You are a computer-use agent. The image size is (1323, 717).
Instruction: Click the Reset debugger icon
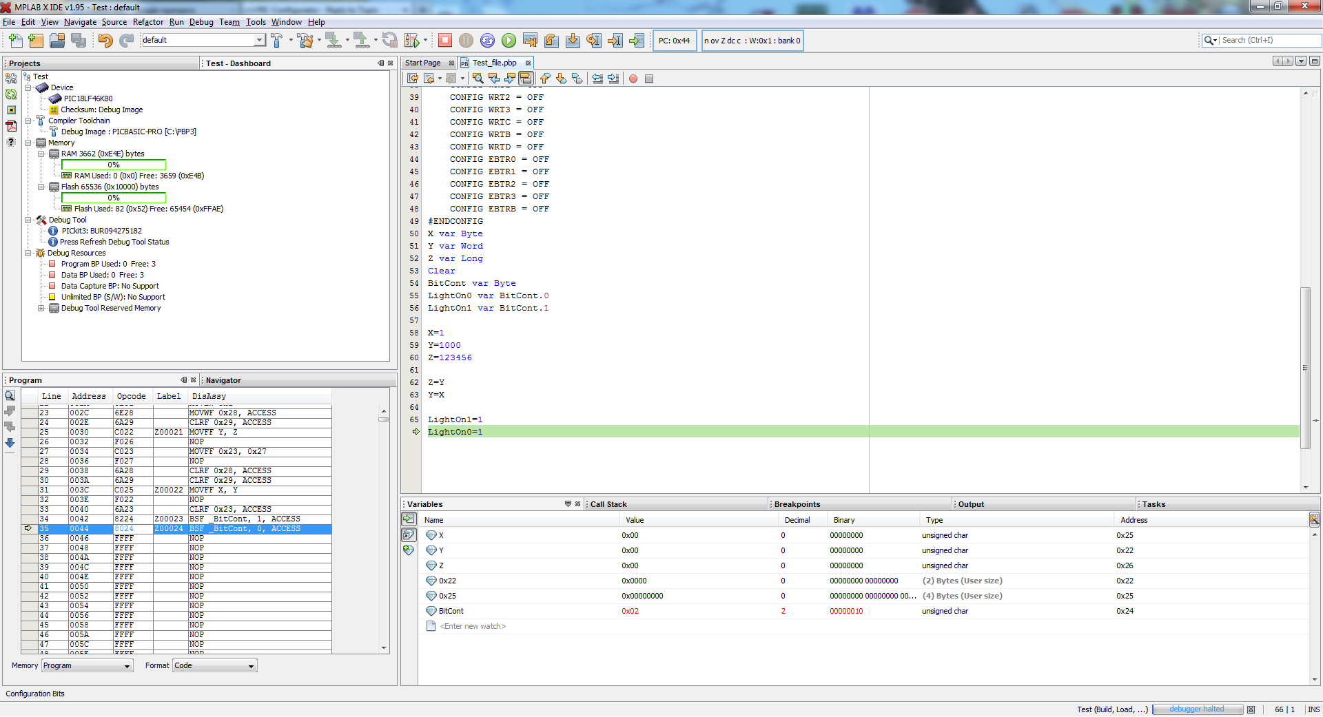(487, 41)
